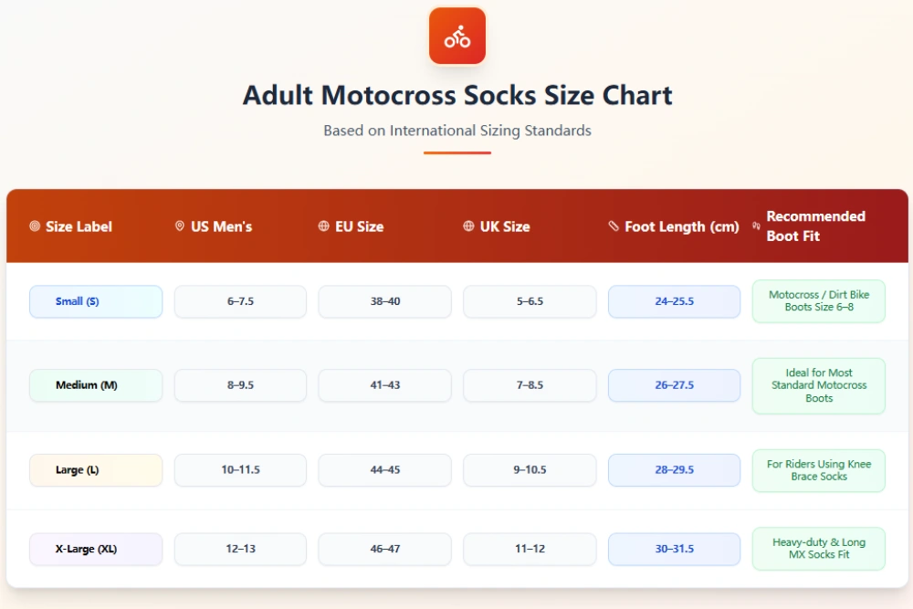Click the Large (L) size label
Image resolution: width=913 pixels, height=609 pixels.
pyautogui.click(x=96, y=469)
